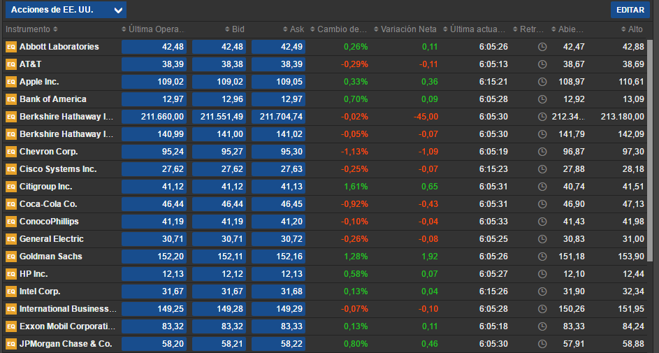659x353 pixels.
Task: Click the delayed-data clock icon in Chevron Corp. row
Action: (x=542, y=152)
